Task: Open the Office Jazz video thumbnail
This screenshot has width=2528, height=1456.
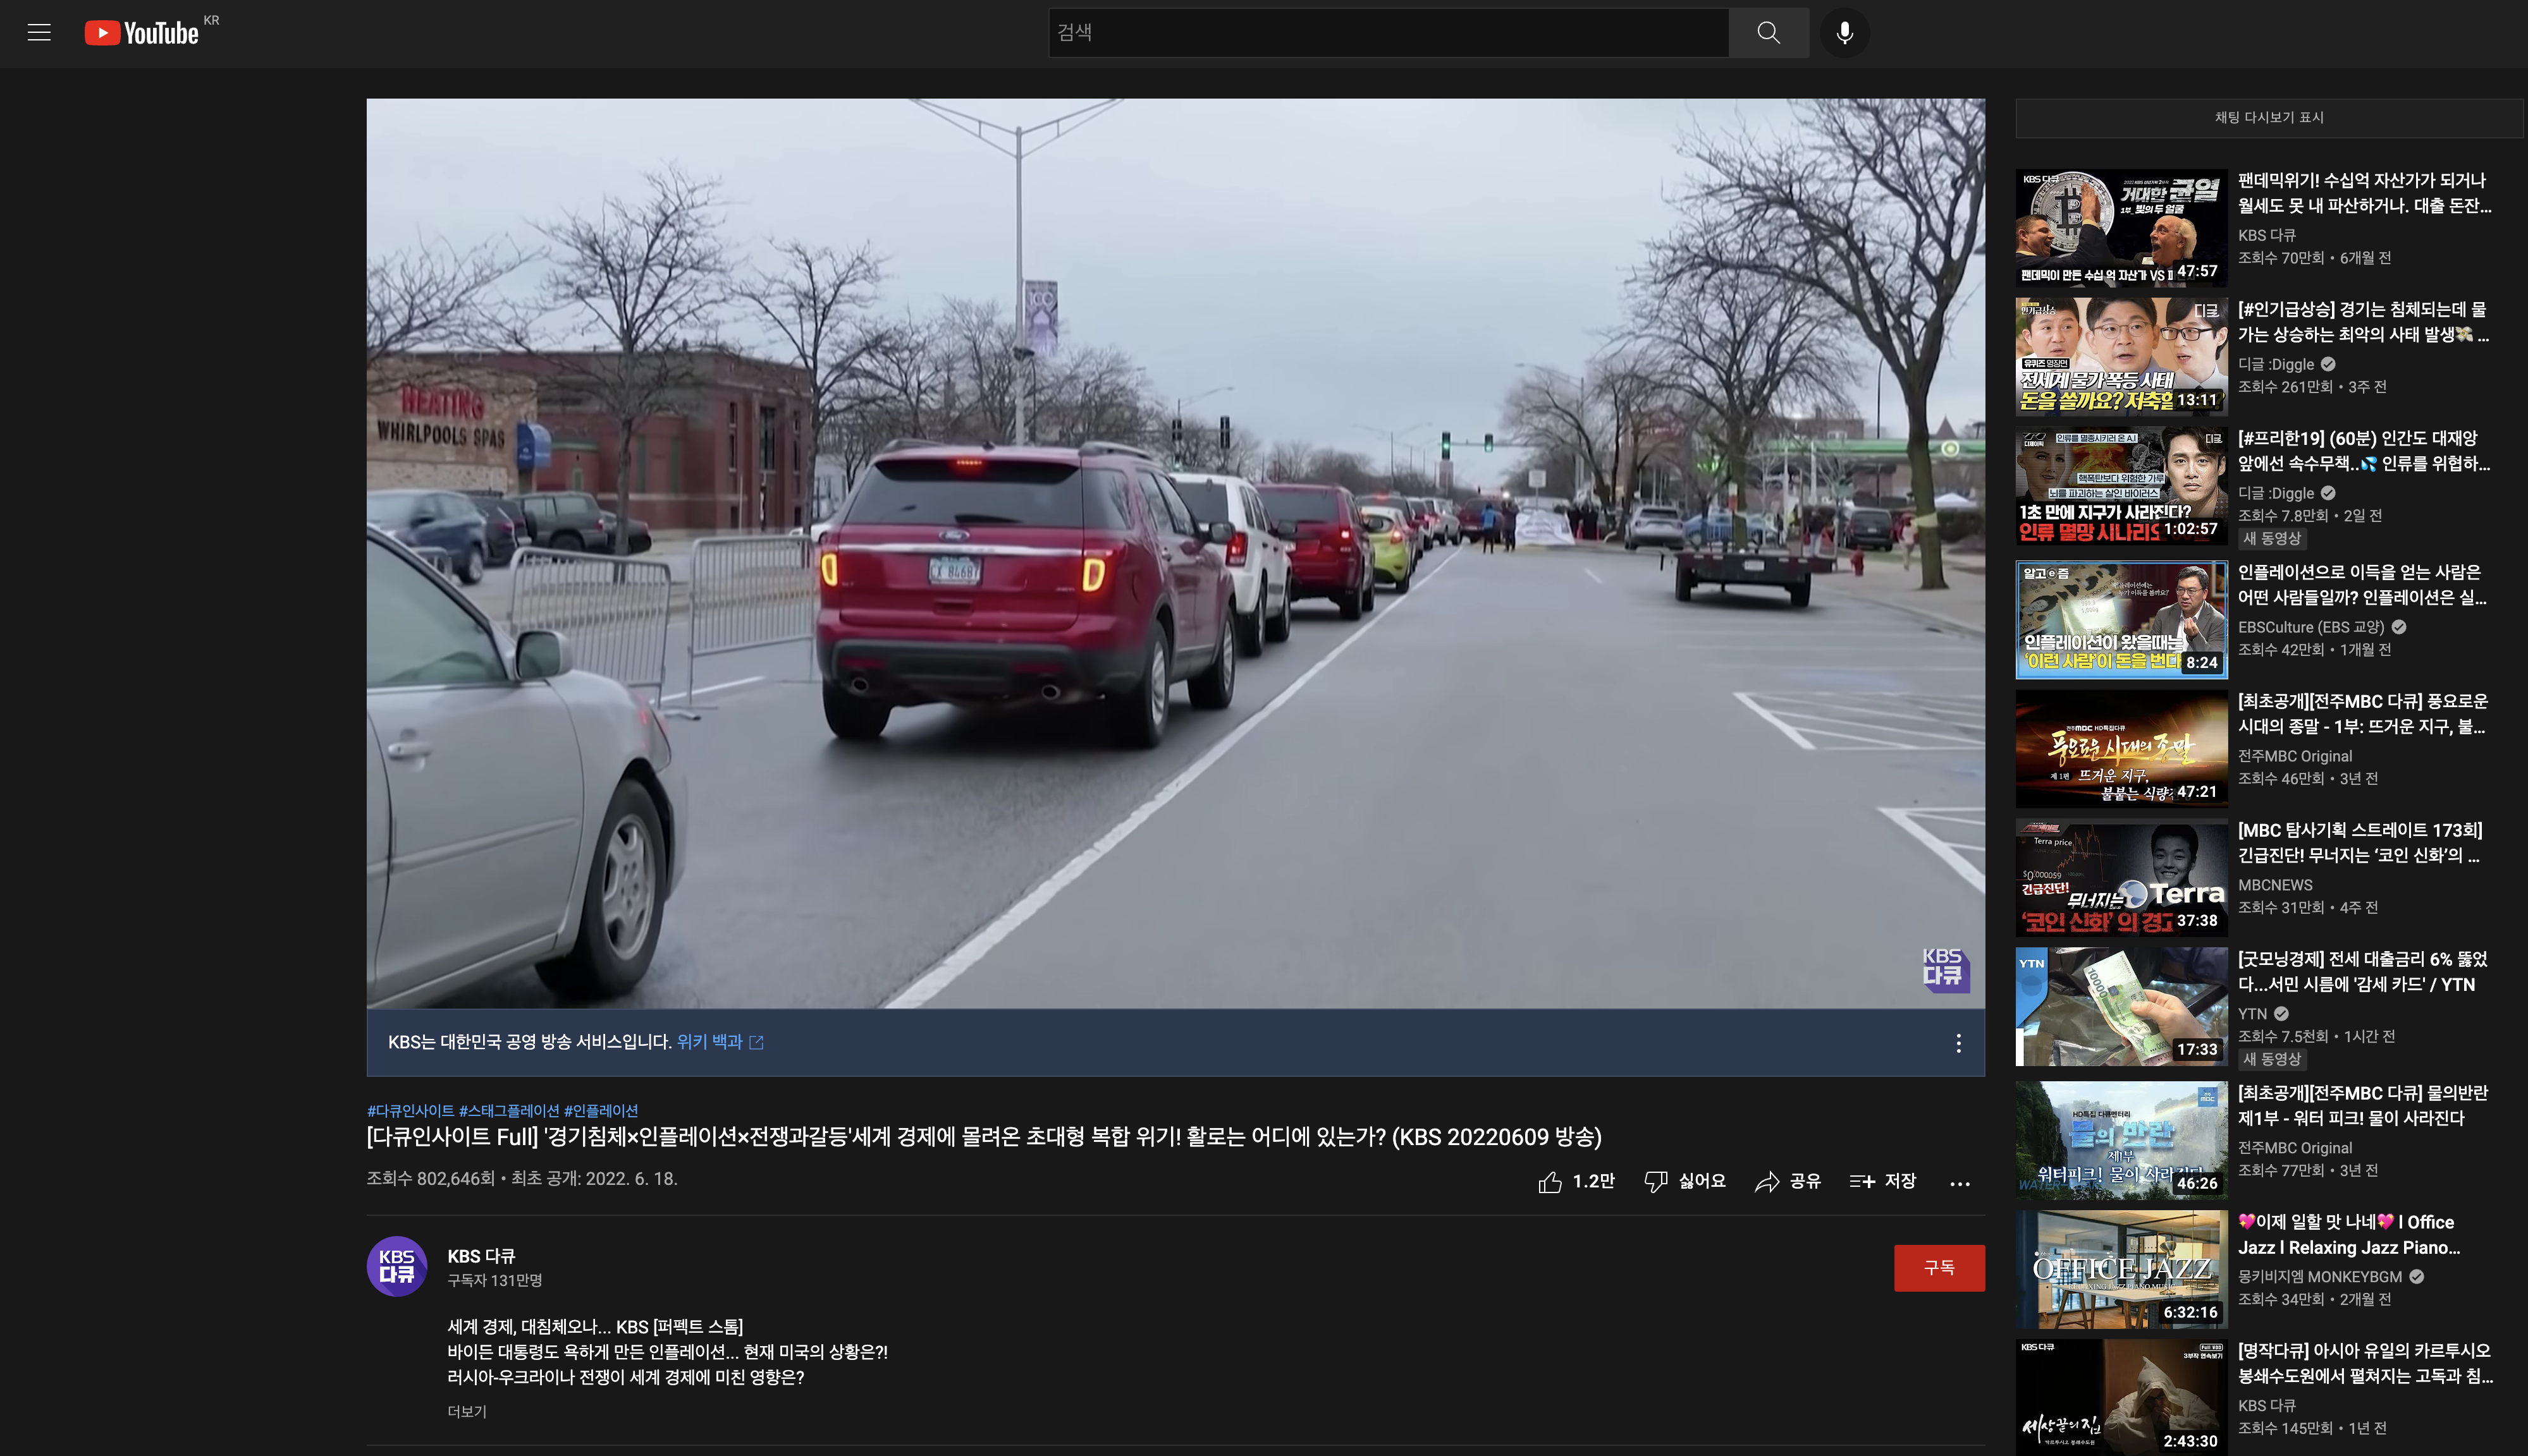Action: click(x=2121, y=1269)
